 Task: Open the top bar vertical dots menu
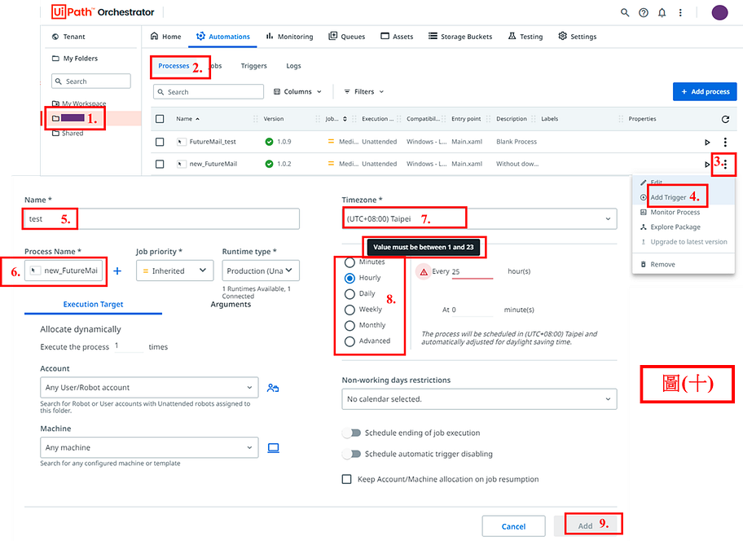click(680, 13)
